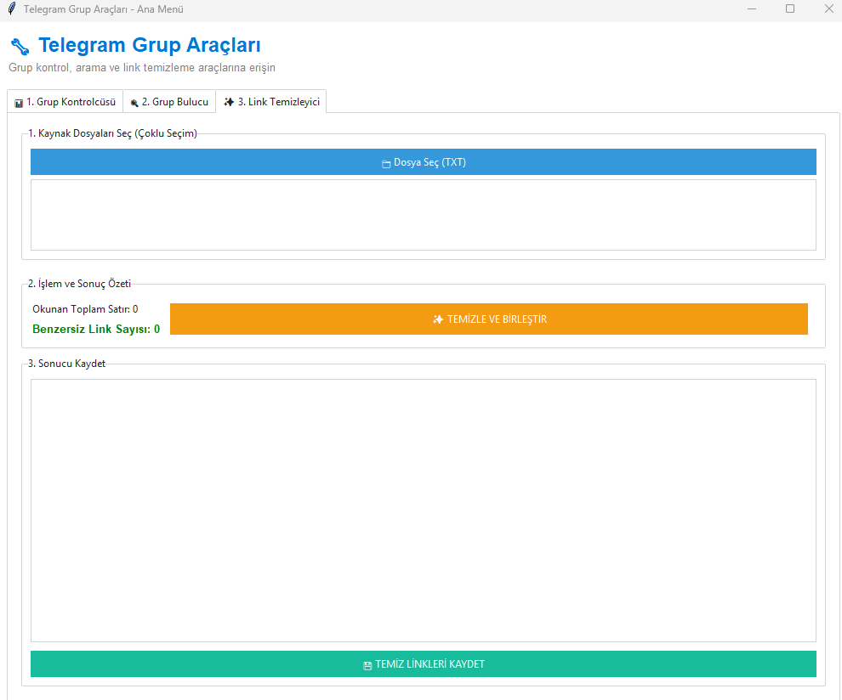Click the chart icon on Grup Kontrolcüsü tab
Screen dimensions: 842x700
coord(19,103)
